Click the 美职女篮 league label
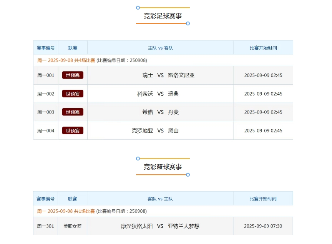The image size is (332, 244). coord(73,226)
